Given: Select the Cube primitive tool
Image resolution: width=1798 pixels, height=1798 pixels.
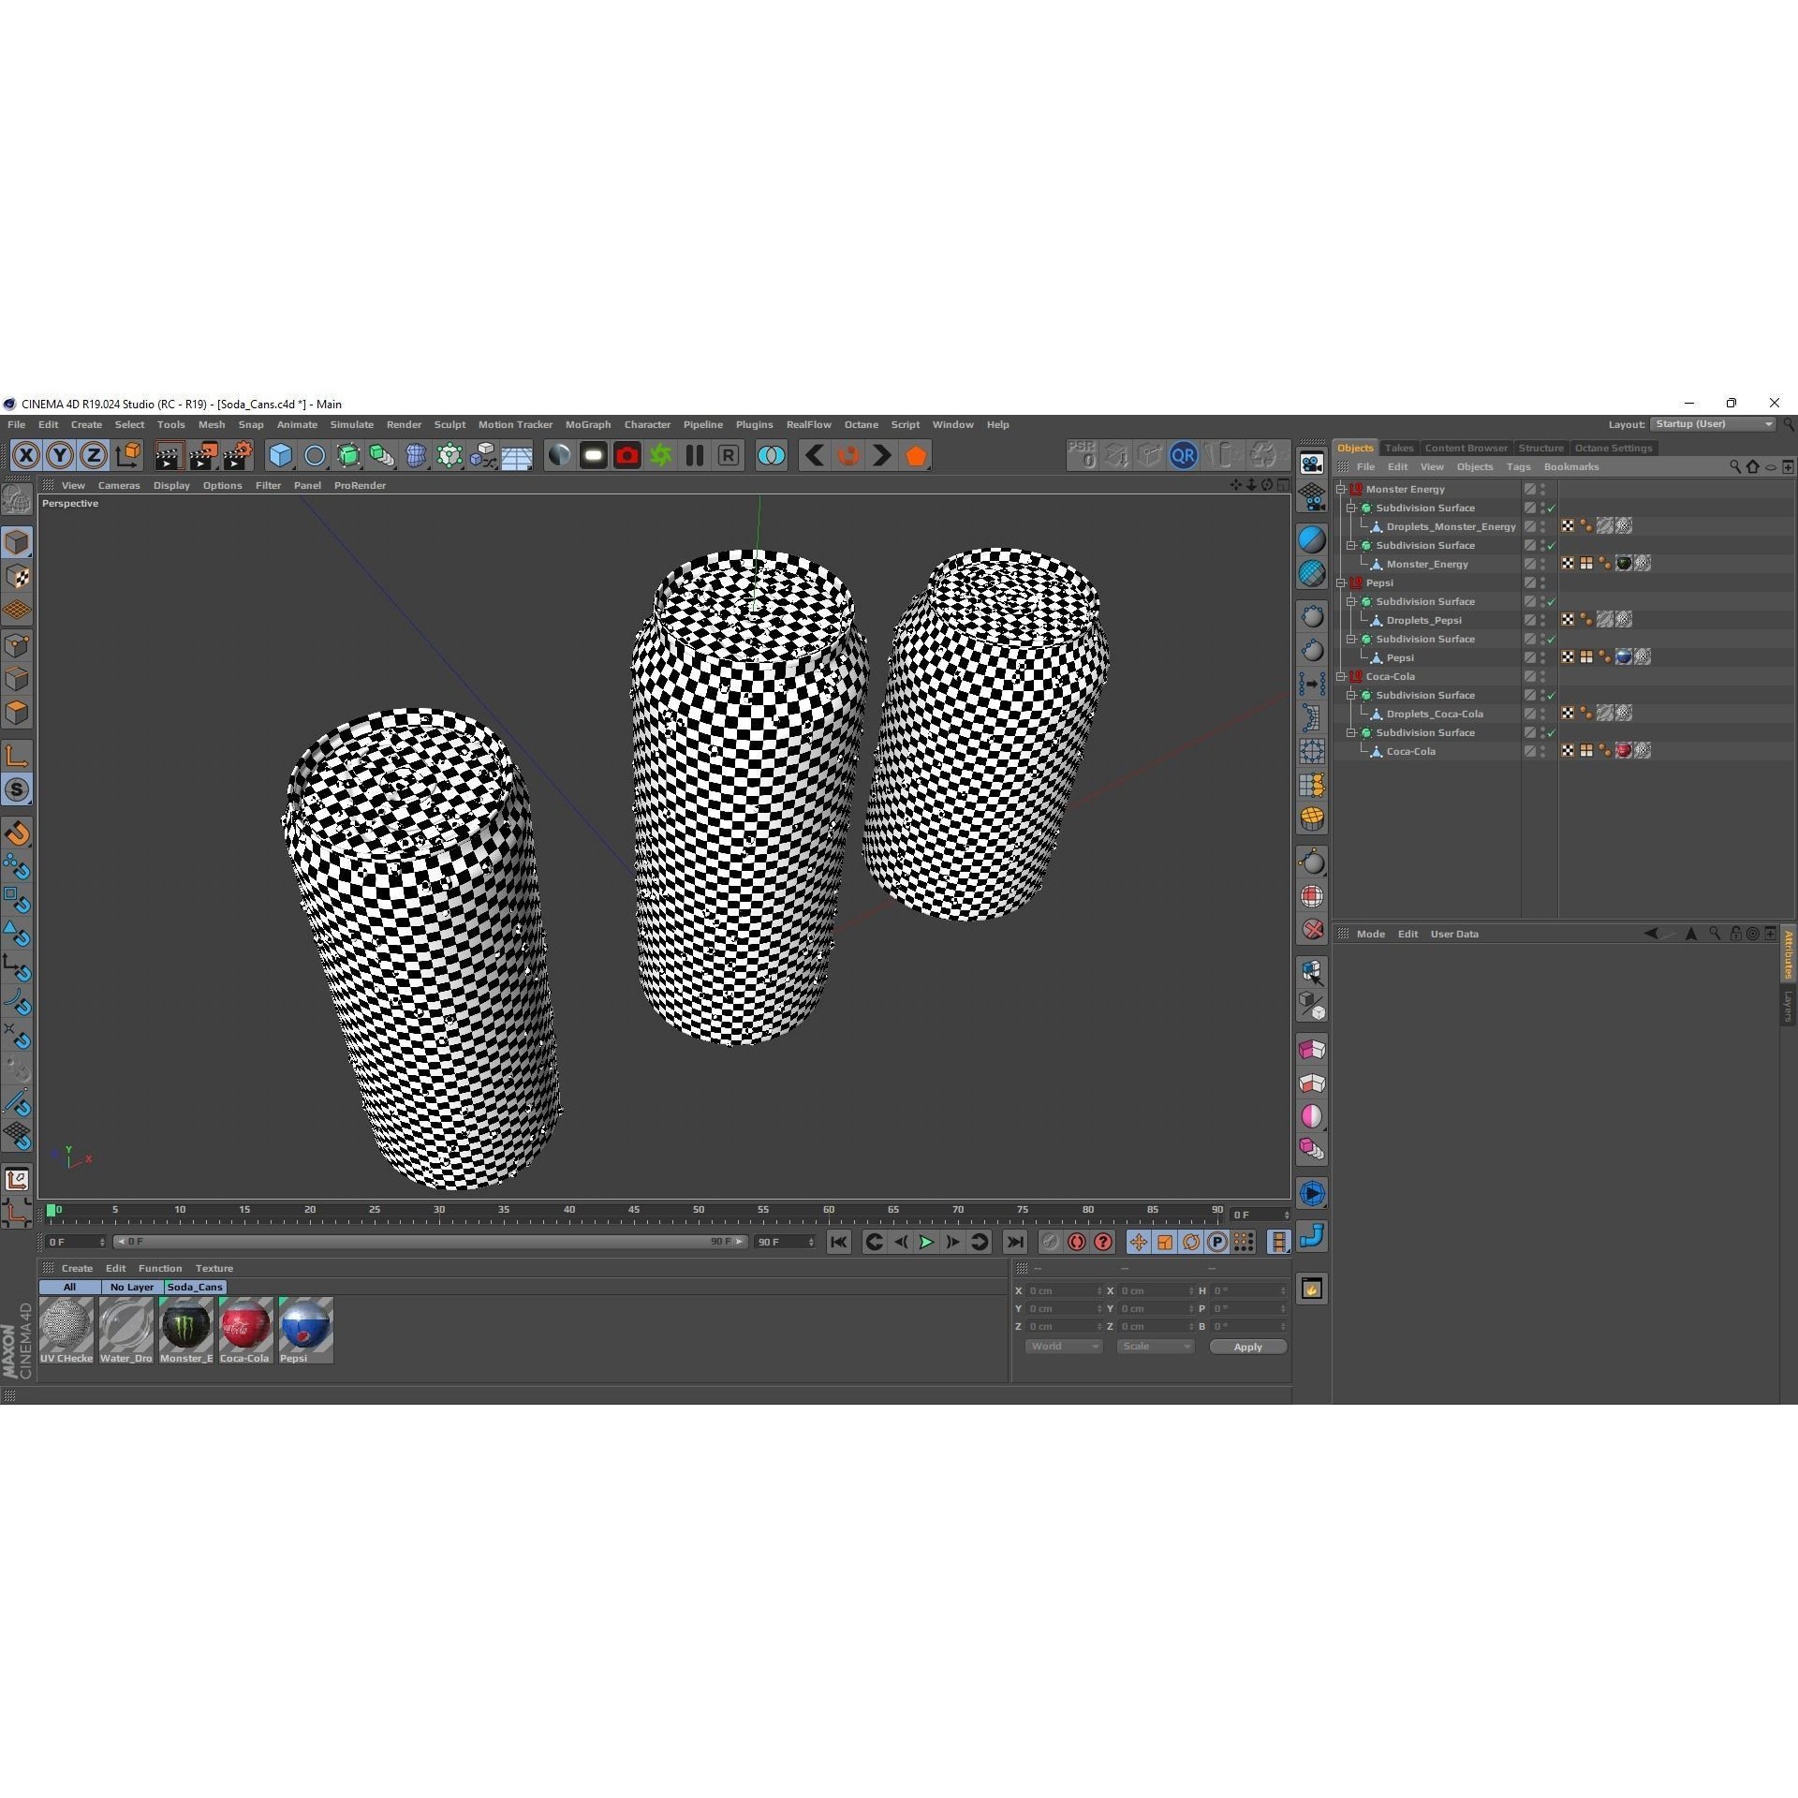Looking at the screenshot, I should tap(280, 455).
